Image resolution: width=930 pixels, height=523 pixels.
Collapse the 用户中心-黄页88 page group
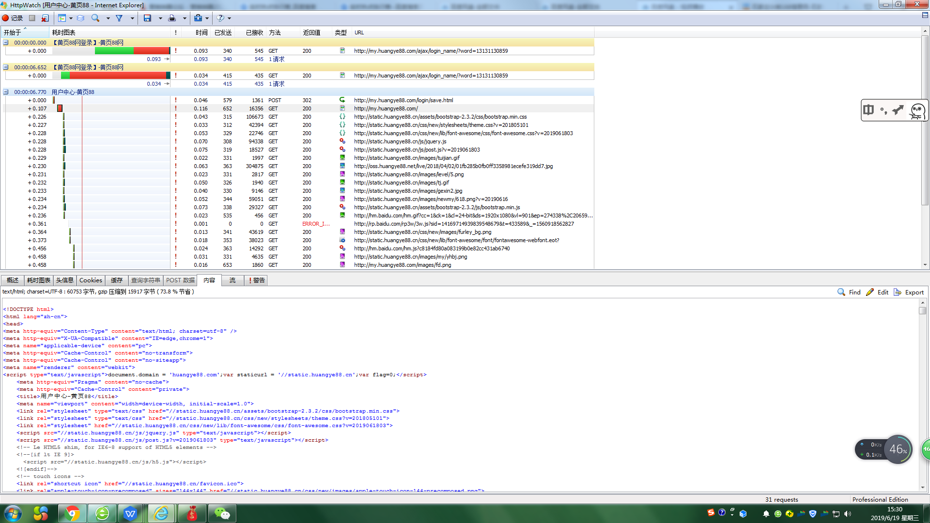(6, 92)
